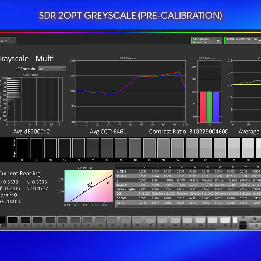
Task: Click the dark pattern preview square
Action: [x=243, y=225]
